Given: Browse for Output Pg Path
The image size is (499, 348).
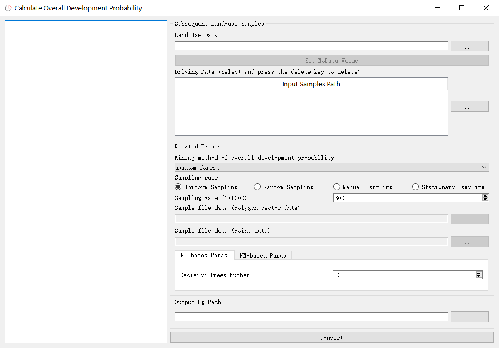Looking at the screenshot, I should (469, 317).
